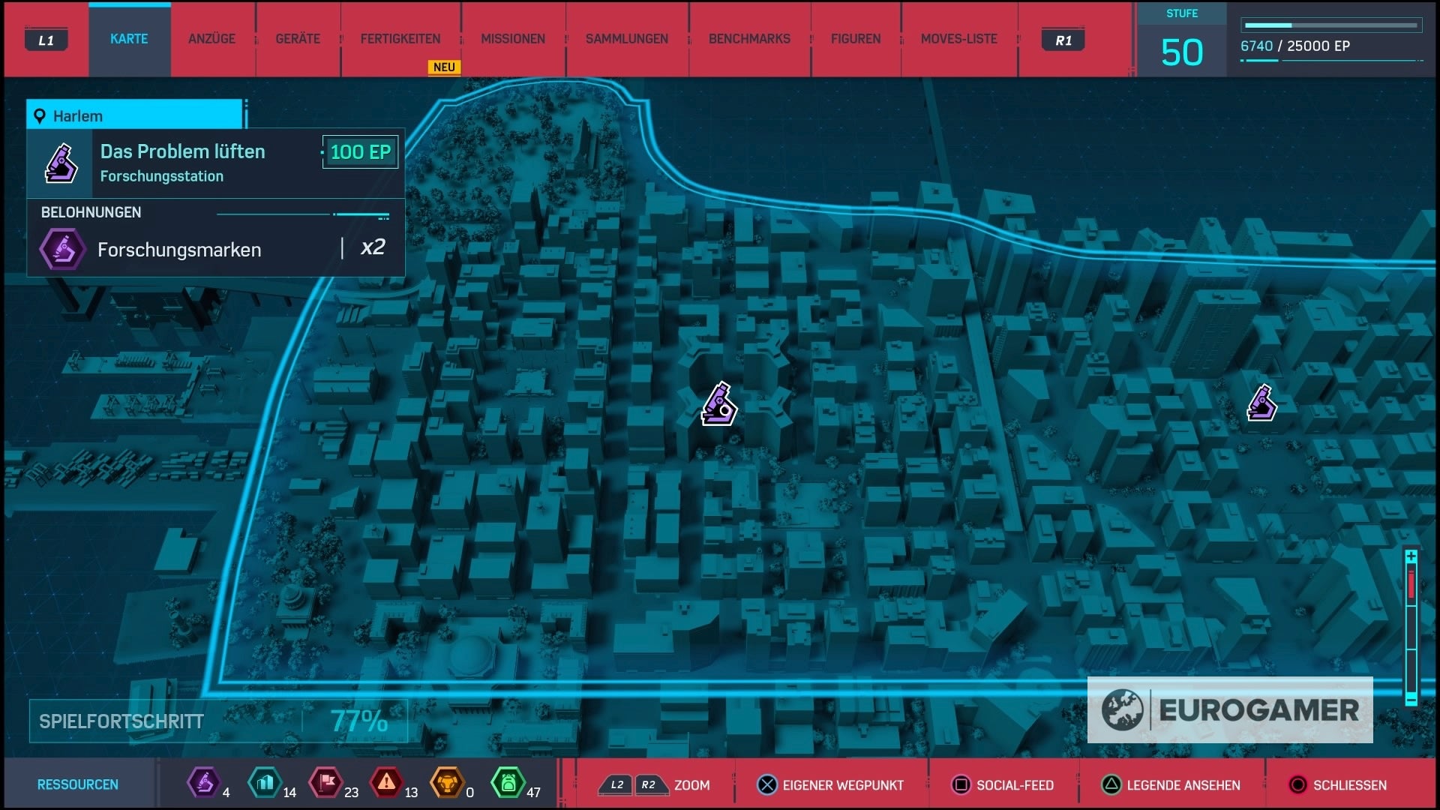Click the red base token flag icon

pyautogui.click(x=326, y=783)
